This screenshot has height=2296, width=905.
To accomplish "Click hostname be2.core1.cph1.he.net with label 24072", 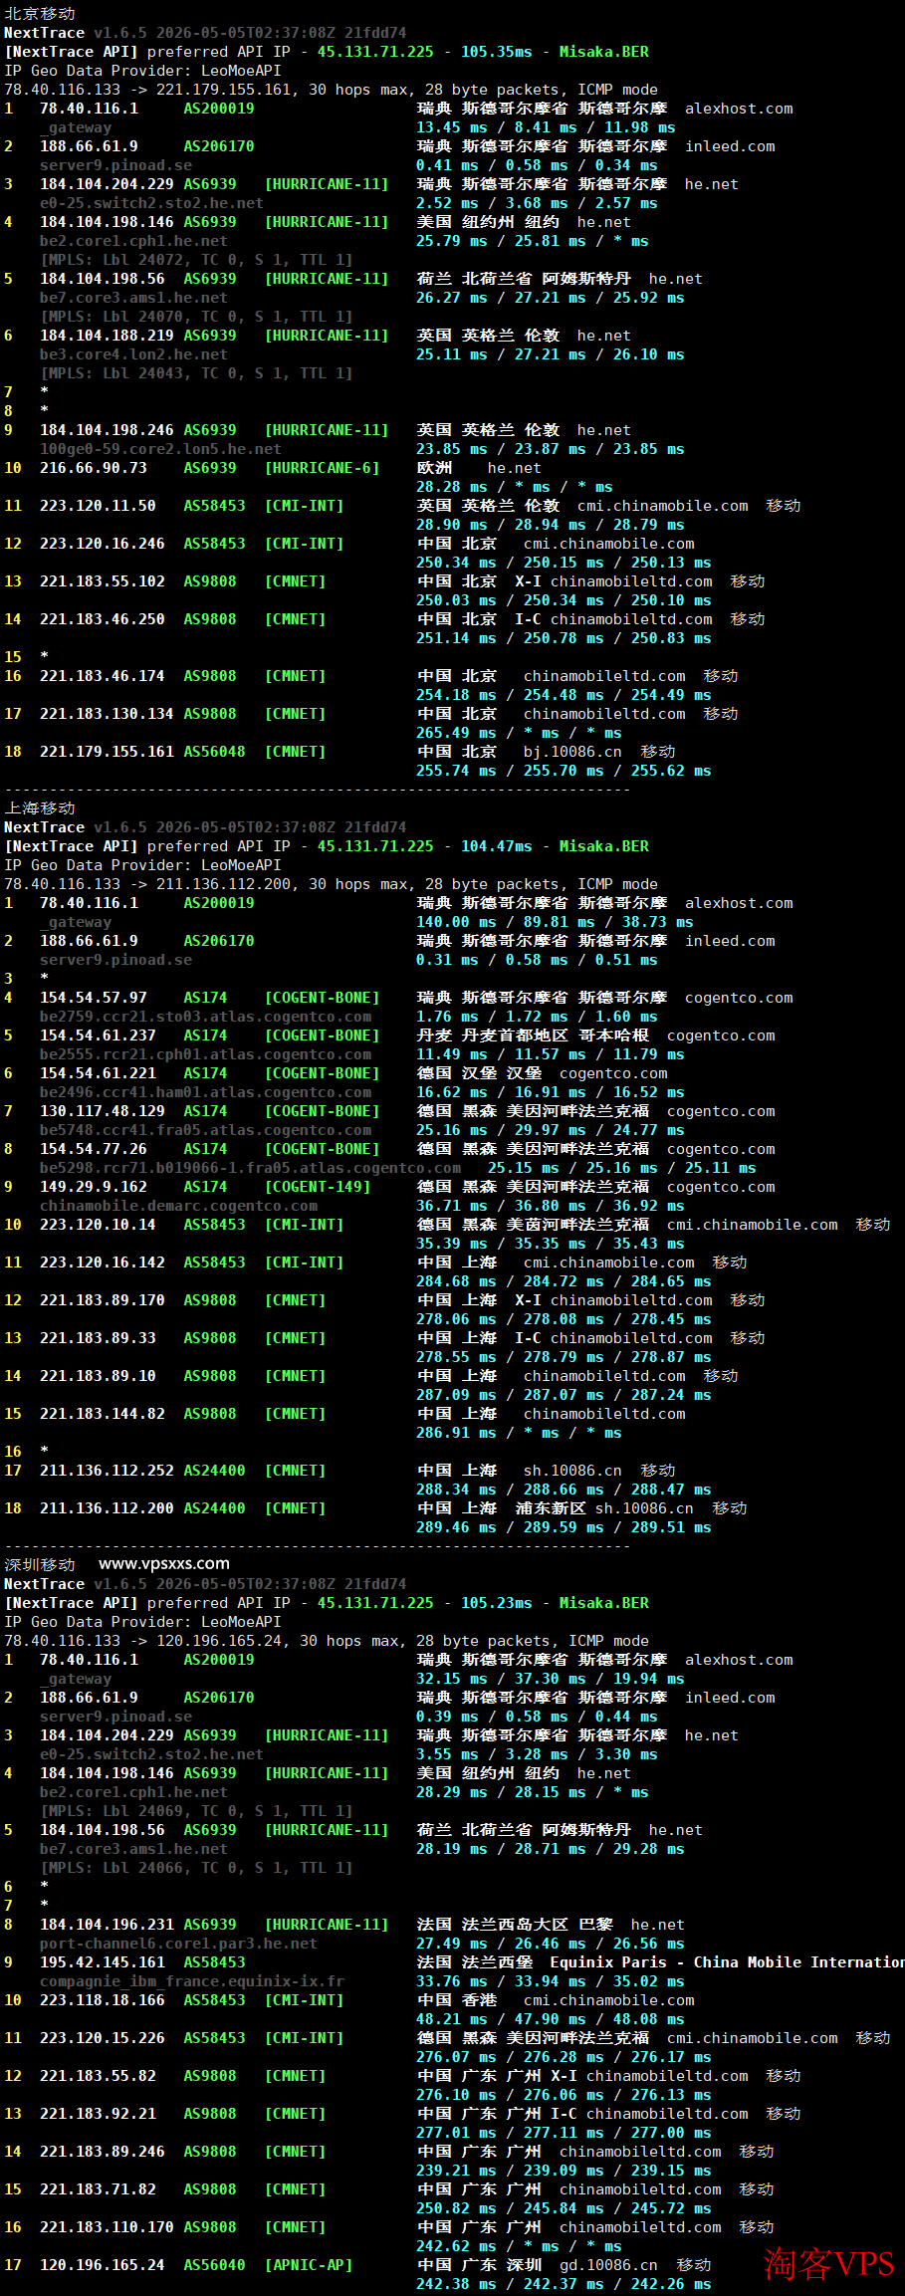I will [133, 241].
